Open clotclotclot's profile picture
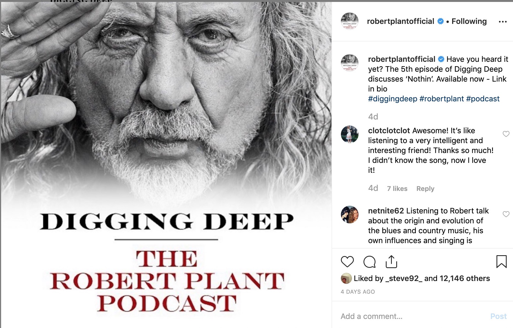Image resolution: width=513 pixels, height=328 pixels. (x=350, y=134)
